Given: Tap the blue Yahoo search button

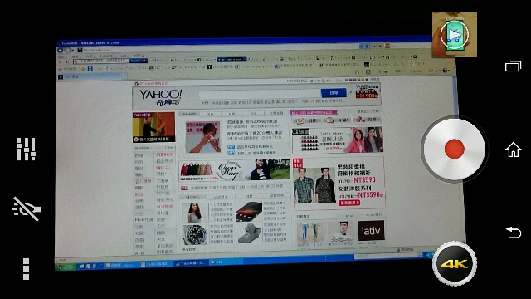Looking at the screenshot, I should (334, 92).
